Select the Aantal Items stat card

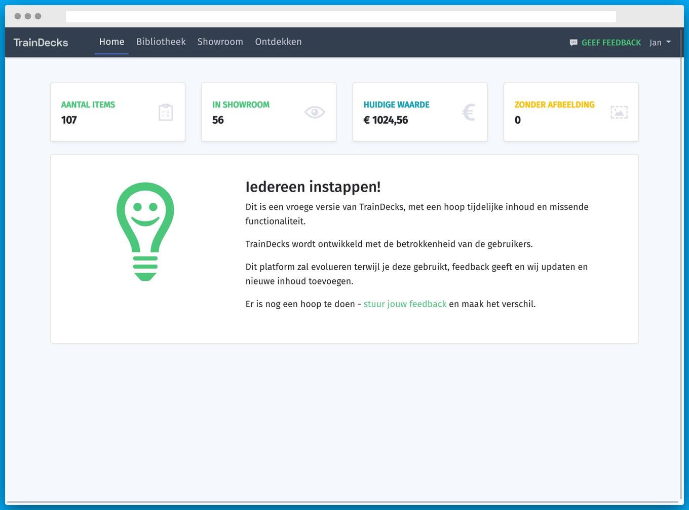[x=118, y=112]
